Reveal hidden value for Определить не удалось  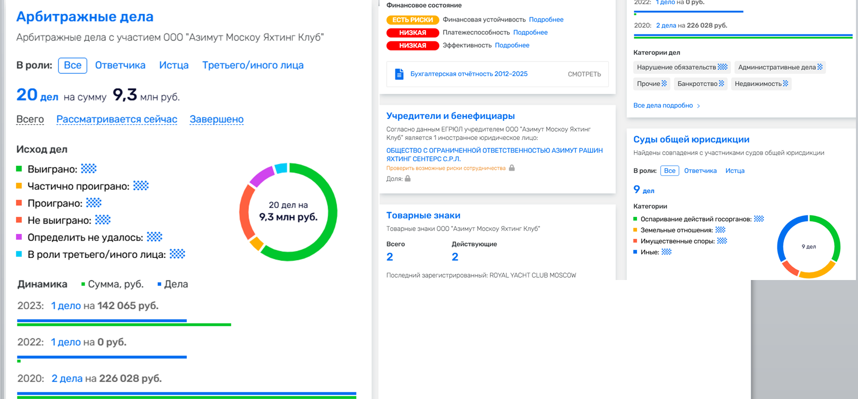coord(155,236)
